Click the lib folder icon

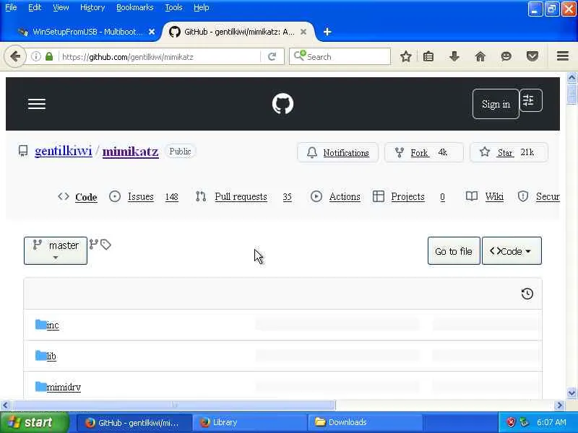tap(41, 355)
